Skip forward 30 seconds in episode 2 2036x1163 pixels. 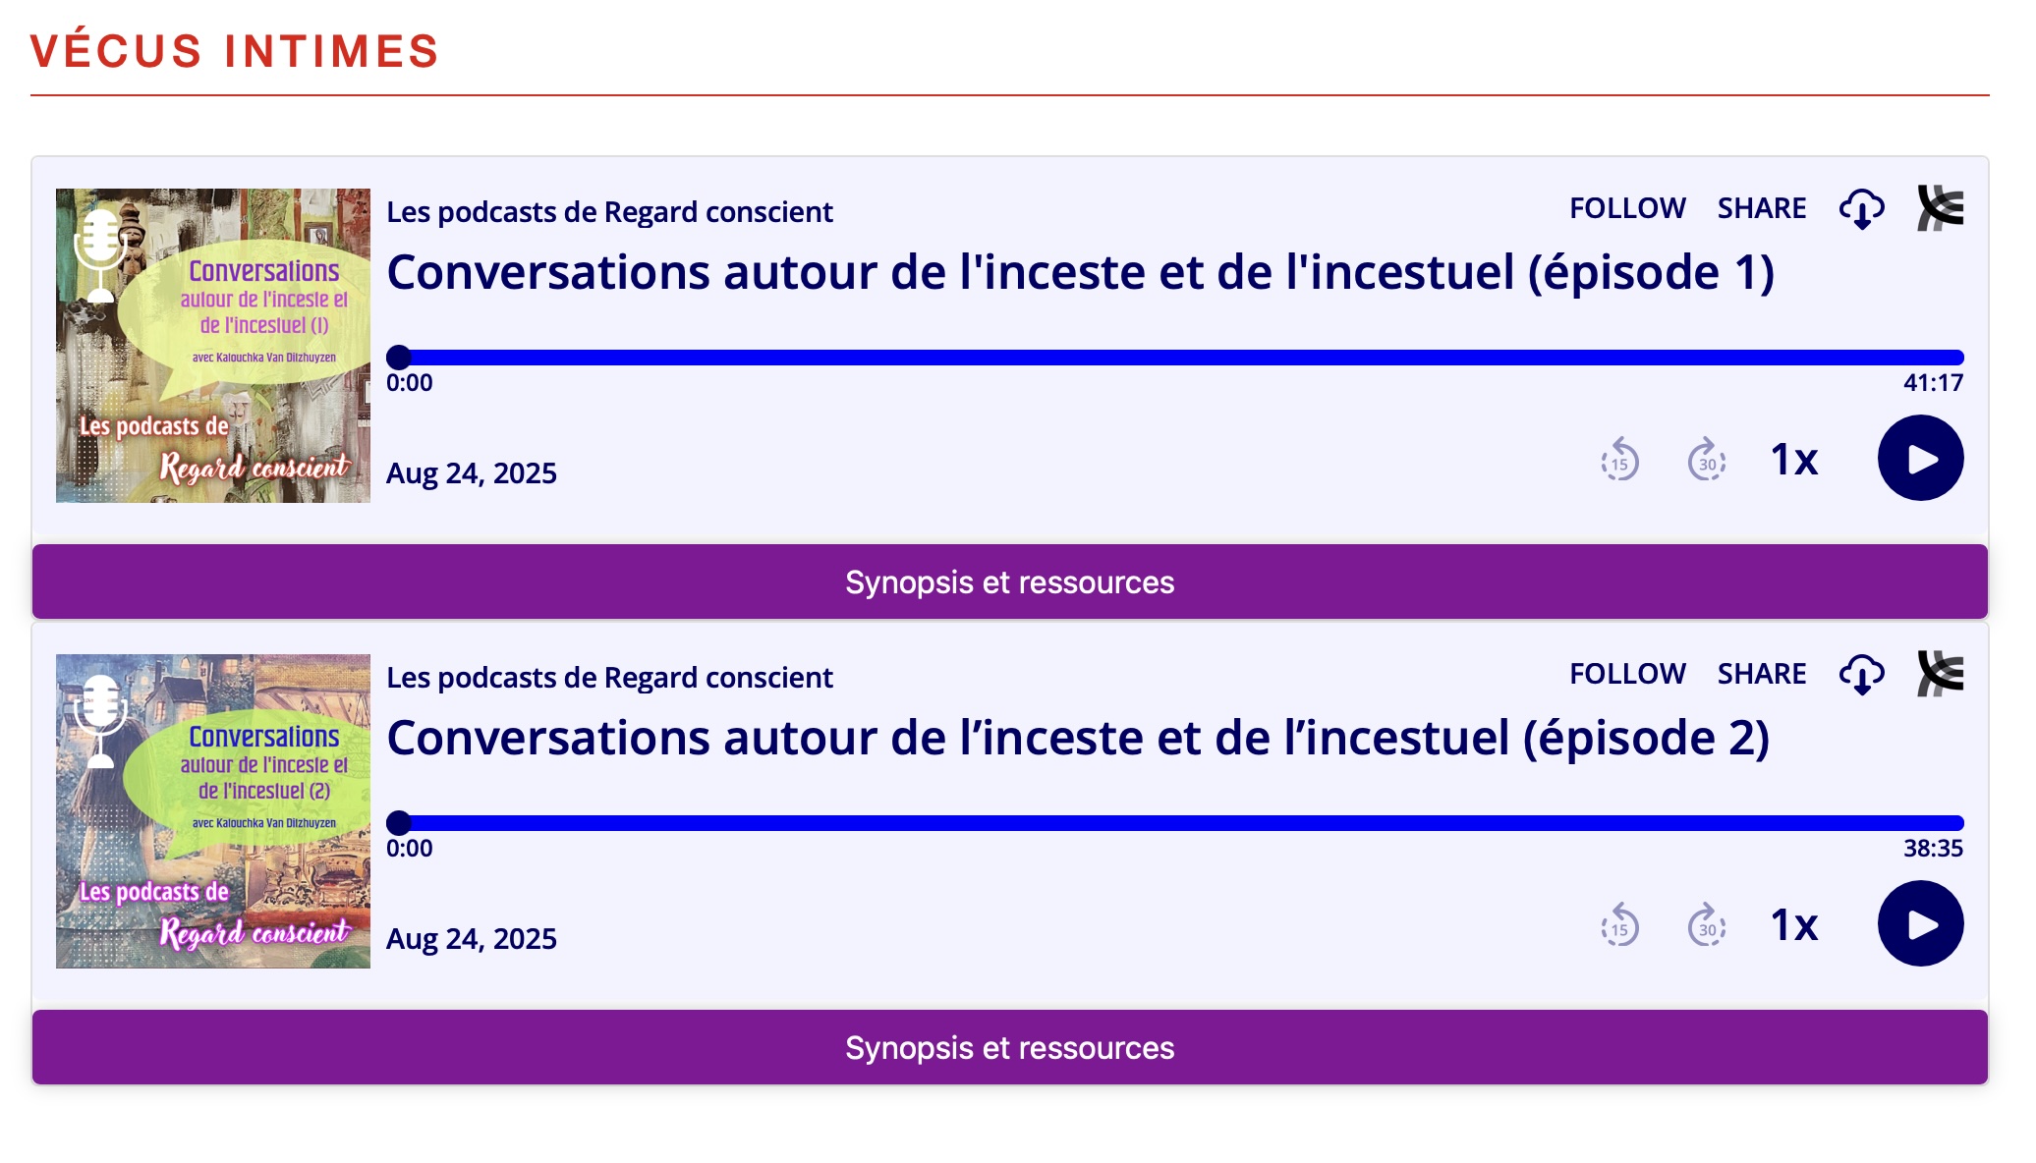(x=1707, y=925)
